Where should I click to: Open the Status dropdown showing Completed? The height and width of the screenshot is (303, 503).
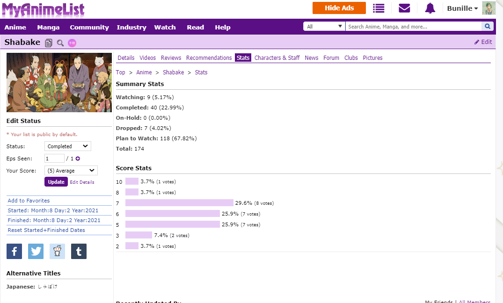67,146
